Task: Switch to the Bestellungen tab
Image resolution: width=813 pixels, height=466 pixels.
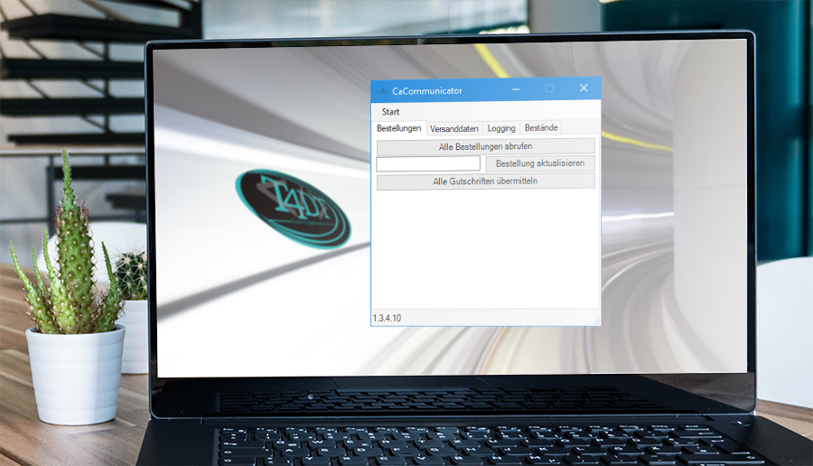Action: (x=398, y=128)
